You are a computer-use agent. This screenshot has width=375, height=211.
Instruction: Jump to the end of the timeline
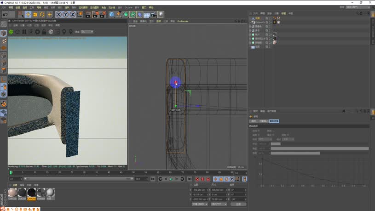pyautogui.click(x=190, y=179)
